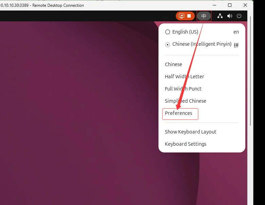The image size is (265, 205).
Task: Close the Remote Desktop Connection window
Action: coord(245,5)
